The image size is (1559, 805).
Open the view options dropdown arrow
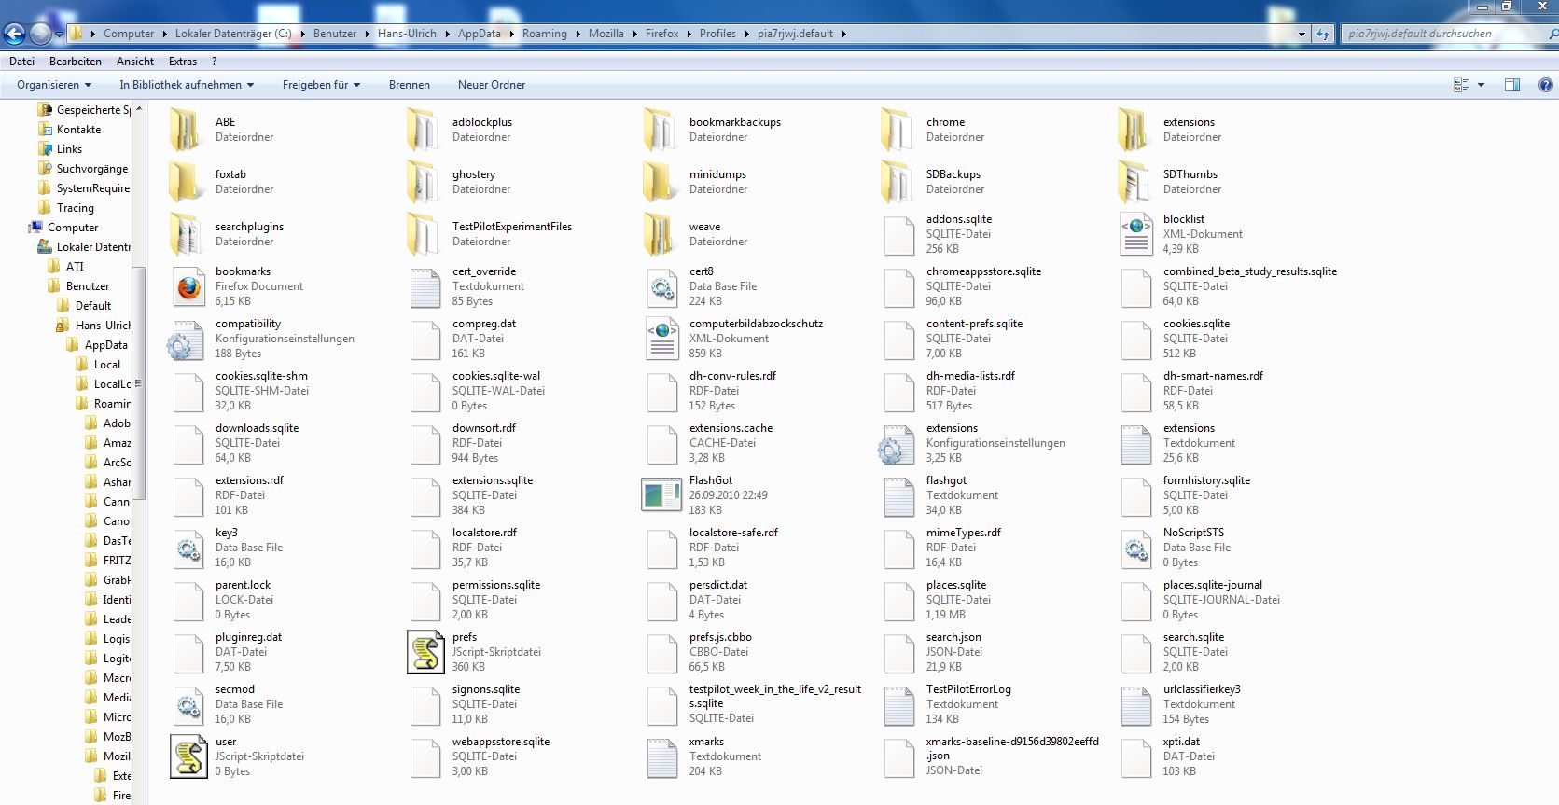pos(1481,85)
